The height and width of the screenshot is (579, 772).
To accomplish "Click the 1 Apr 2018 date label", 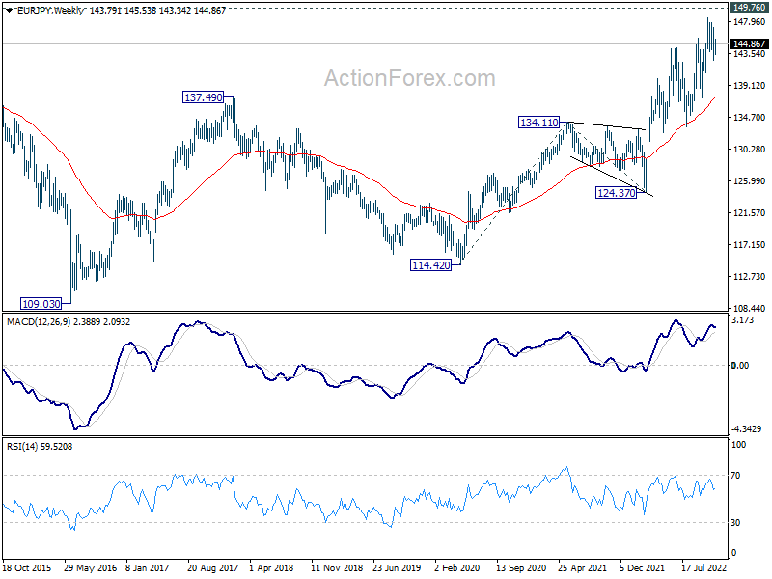I will pos(271,568).
